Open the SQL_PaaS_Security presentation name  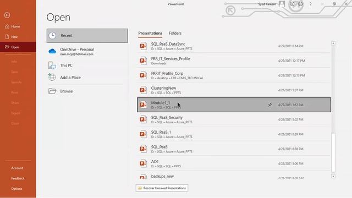coord(167,117)
